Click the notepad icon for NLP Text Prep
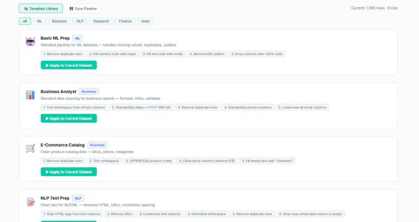The width and height of the screenshot is (419, 222). pos(30,202)
